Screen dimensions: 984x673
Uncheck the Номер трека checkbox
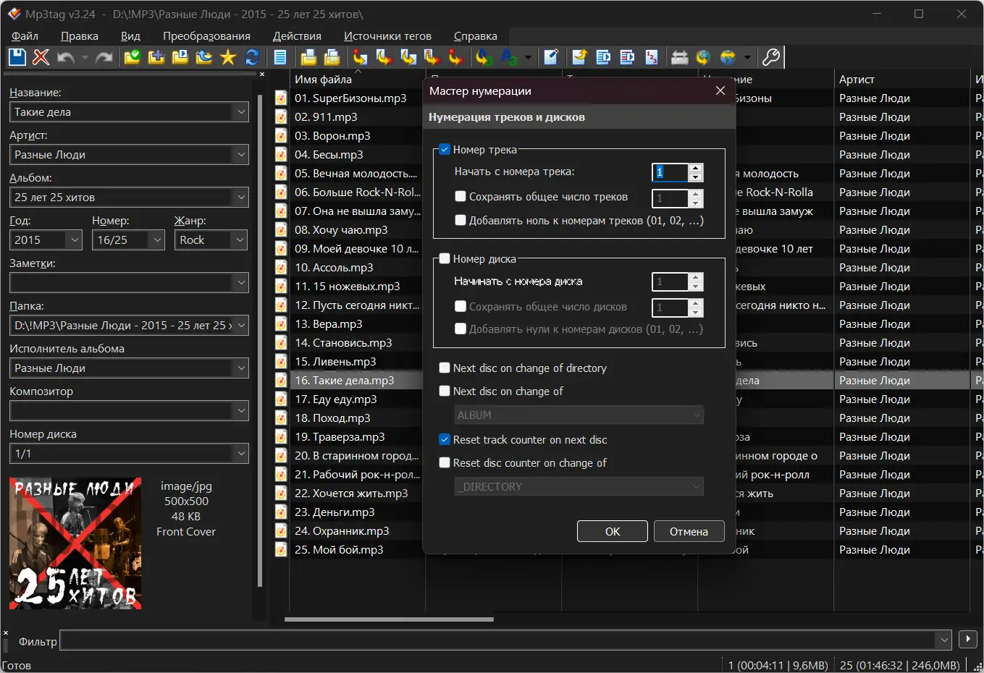coord(444,149)
